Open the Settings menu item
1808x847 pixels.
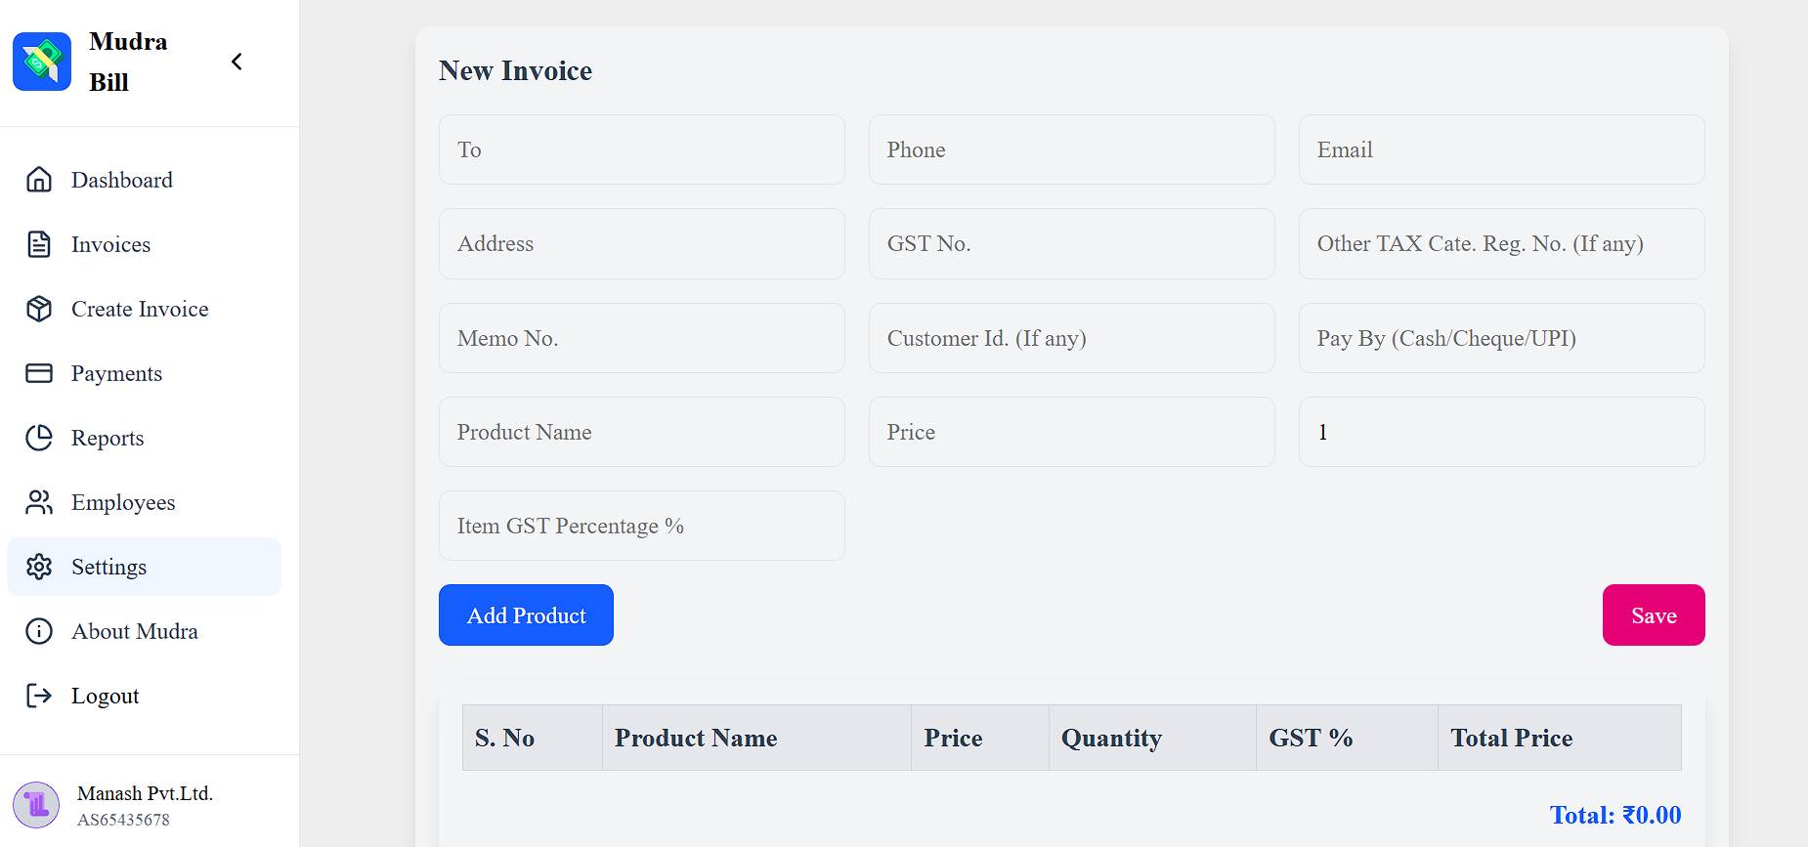(108, 567)
